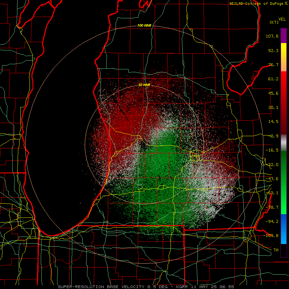The image size is (289, 289).
Task: Click the 61.2 velocity scale value
Action: click(273, 79)
